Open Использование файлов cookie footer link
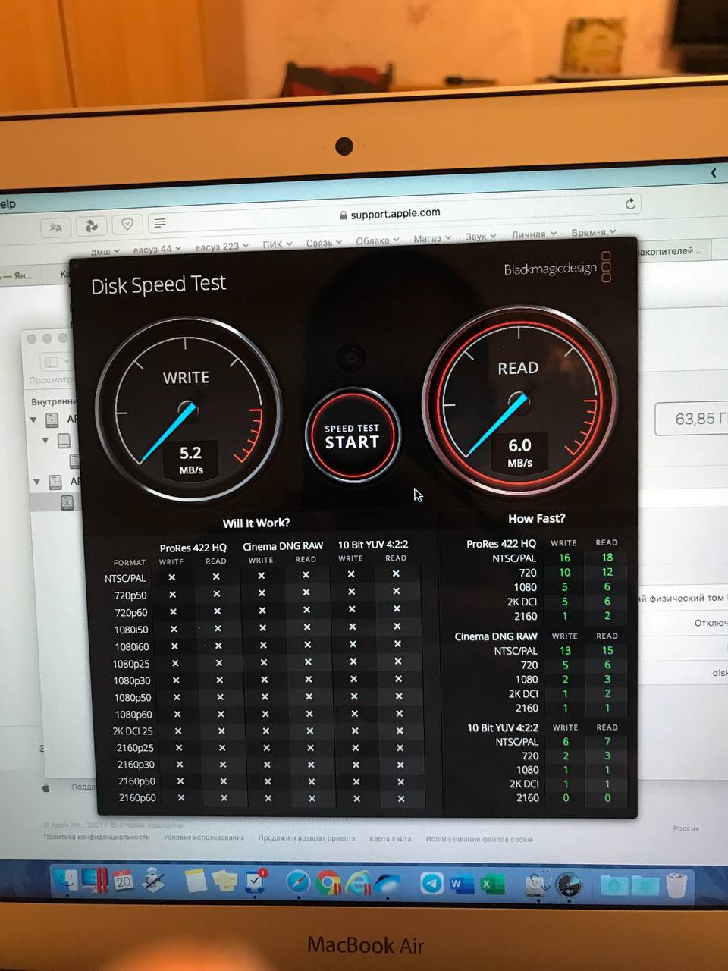Screen dimensions: 728x971 (x=479, y=839)
